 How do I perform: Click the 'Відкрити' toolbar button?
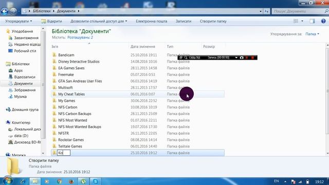[51, 21]
